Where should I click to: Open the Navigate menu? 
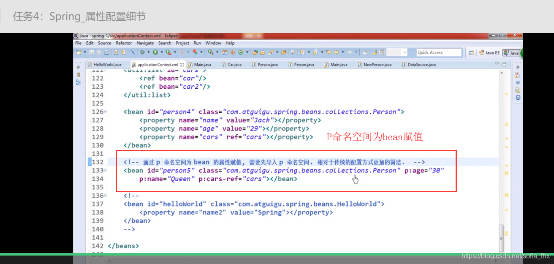point(145,43)
